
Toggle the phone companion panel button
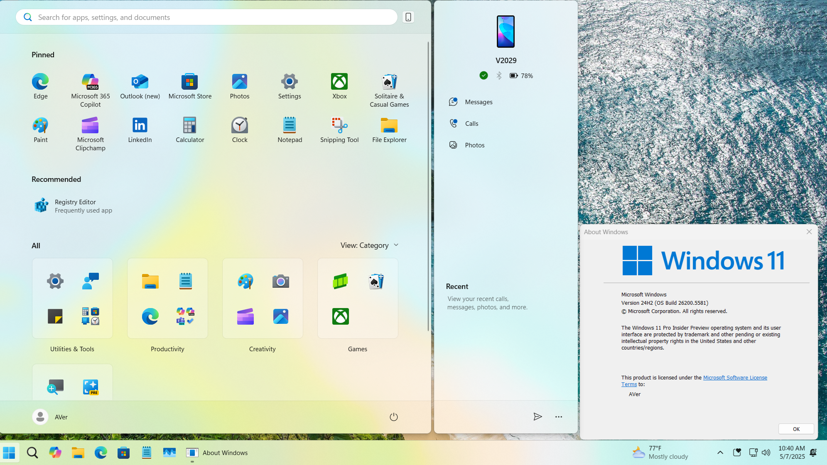point(408,17)
